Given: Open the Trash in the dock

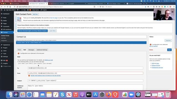Looking at the screenshot, I should click(x=168, y=95).
